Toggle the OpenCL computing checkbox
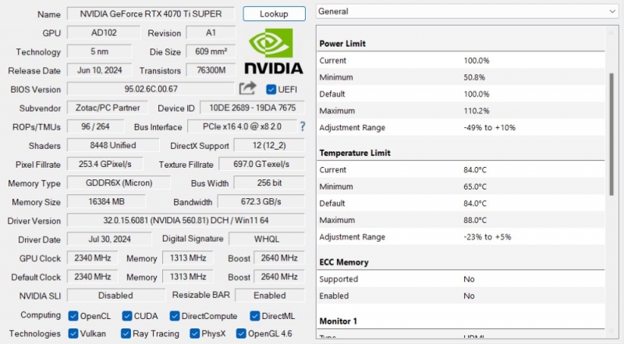 coord(73,316)
